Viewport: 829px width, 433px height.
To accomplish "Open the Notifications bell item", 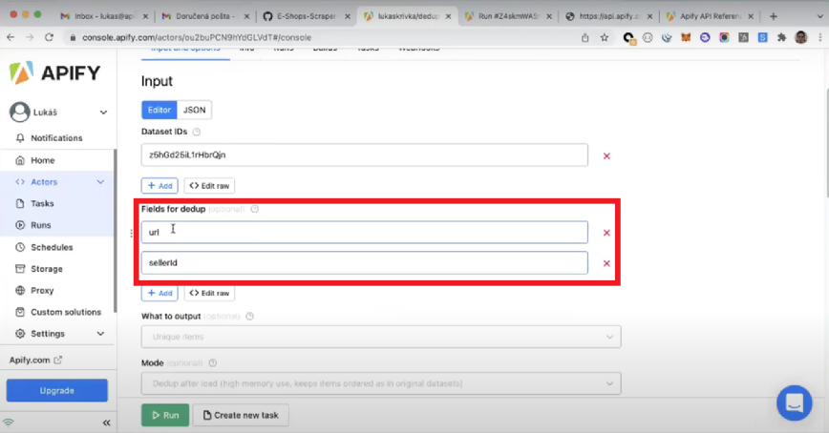I will tap(56, 138).
